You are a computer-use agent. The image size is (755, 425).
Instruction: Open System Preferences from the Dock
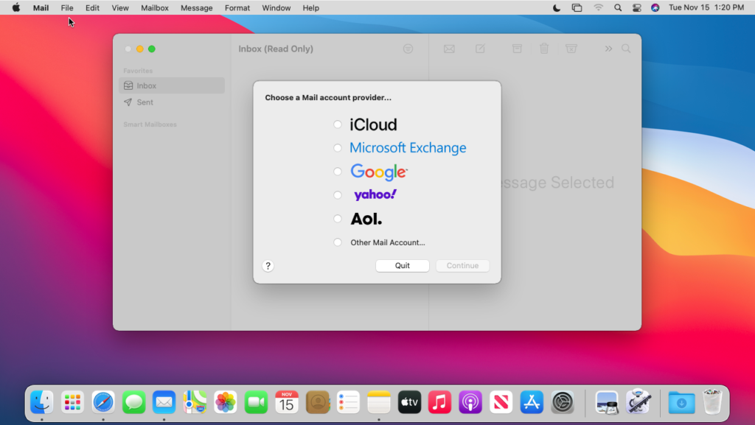563,402
